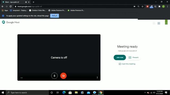The width and height of the screenshot is (170, 95).
Task: Bookmark this page with the star icon
Action: point(142,6)
